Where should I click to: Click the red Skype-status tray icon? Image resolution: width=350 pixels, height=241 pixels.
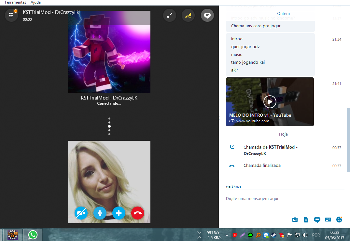(282, 235)
